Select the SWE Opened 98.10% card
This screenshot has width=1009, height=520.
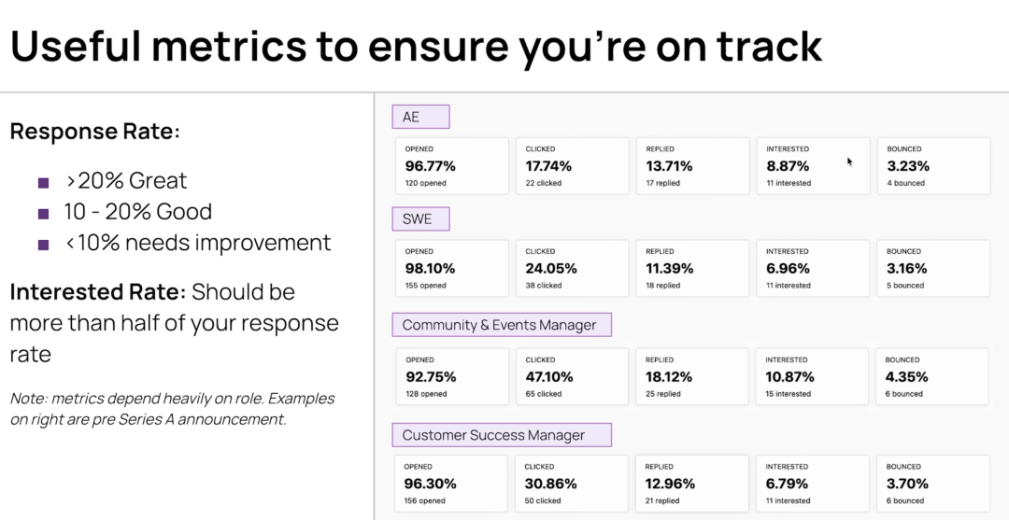453,269
